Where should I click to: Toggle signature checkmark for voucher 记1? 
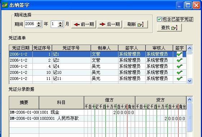coord(180,54)
